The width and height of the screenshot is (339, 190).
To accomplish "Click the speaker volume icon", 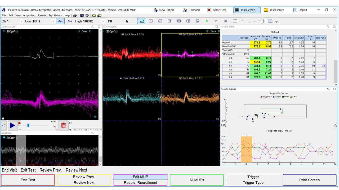I will (x=243, y=21).
